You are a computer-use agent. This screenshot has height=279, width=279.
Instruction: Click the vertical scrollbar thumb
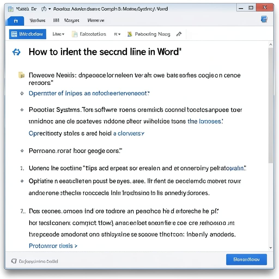(271, 105)
